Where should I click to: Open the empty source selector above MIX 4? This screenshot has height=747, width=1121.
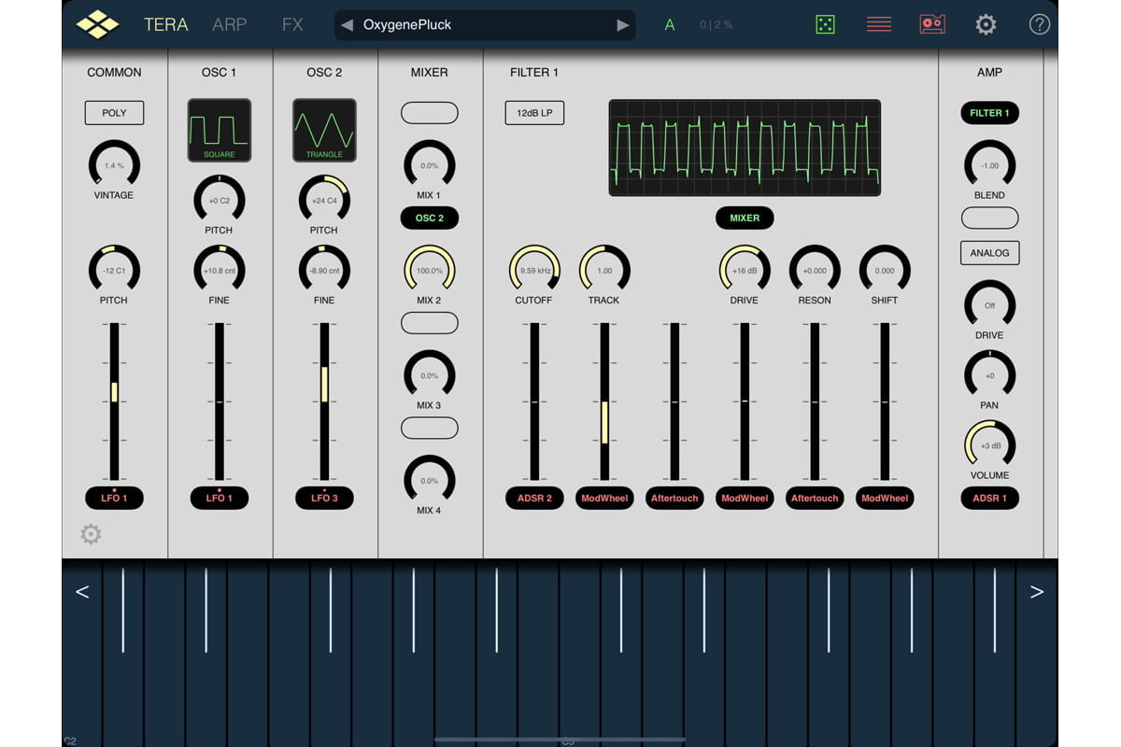tap(430, 428)
